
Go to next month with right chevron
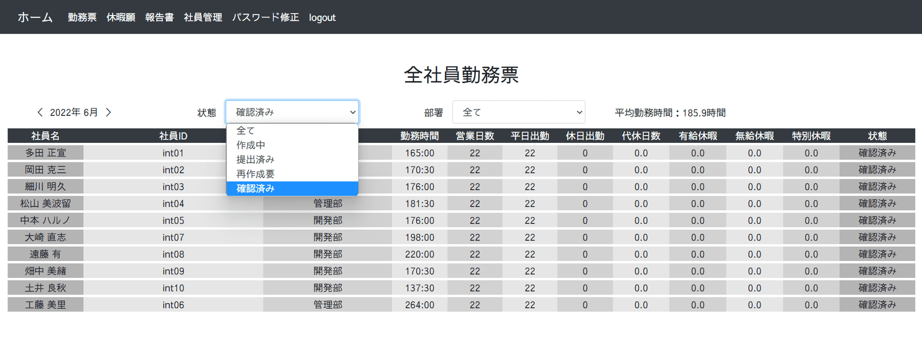[108, 112]
